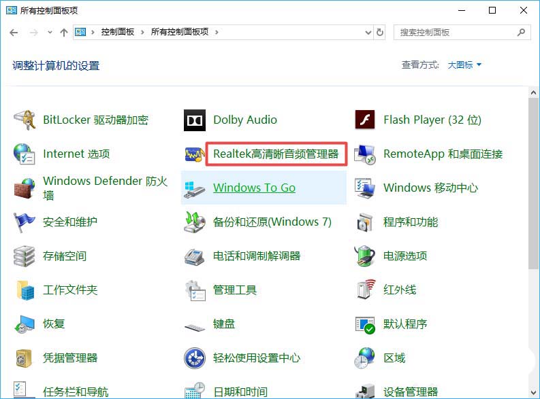
Task: Open the Realtek audio manager waveform icon
Action: click(195, 154)
